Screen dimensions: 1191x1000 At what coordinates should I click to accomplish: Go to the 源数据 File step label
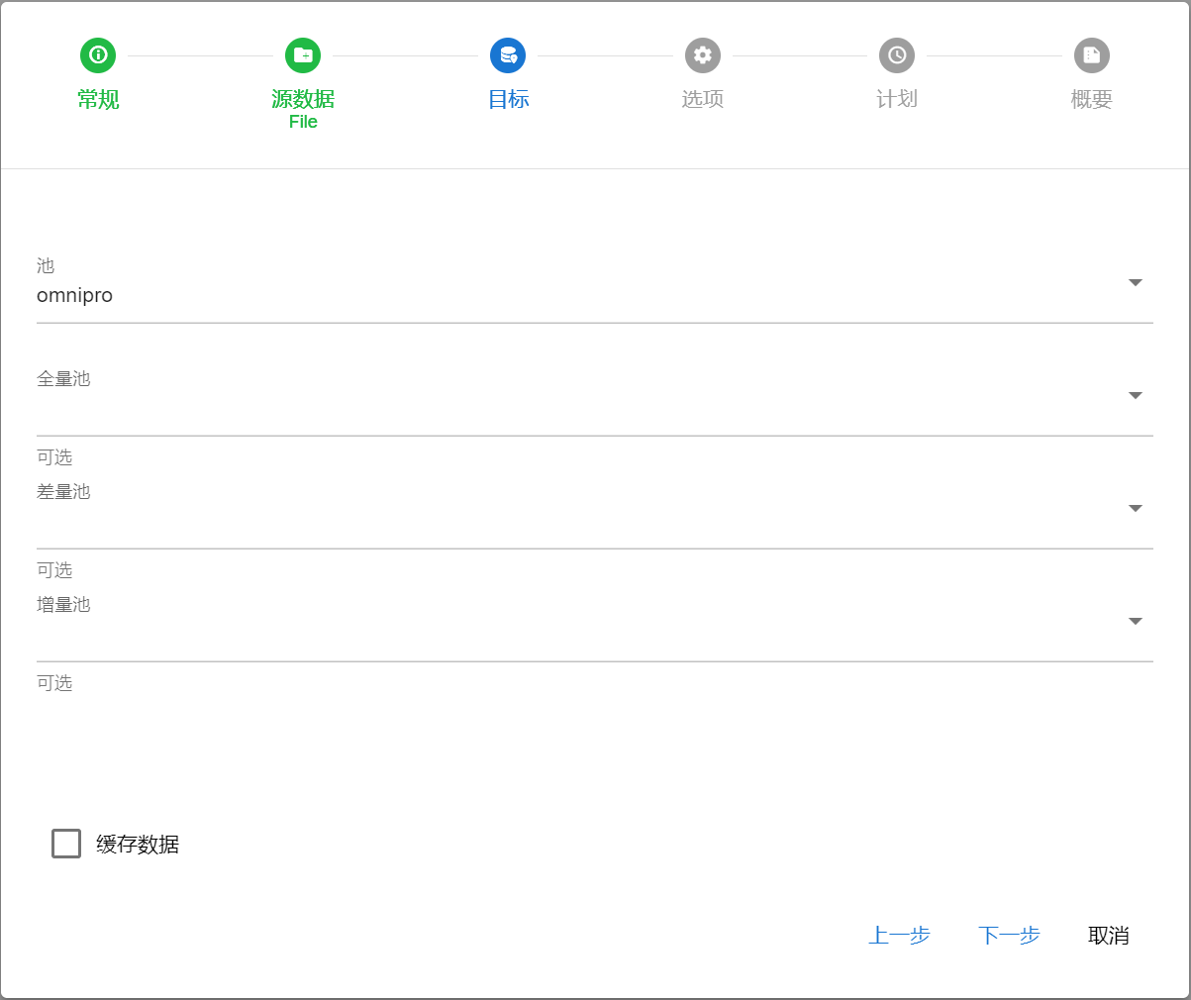pos(303,108)
